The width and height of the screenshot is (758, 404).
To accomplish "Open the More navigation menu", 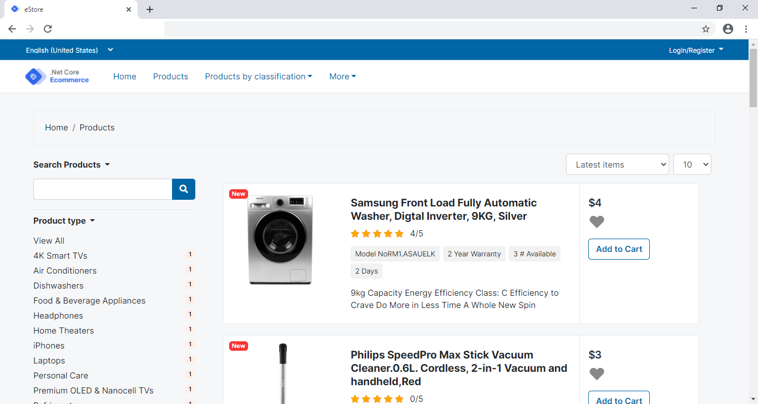I will tap(342, 77).
